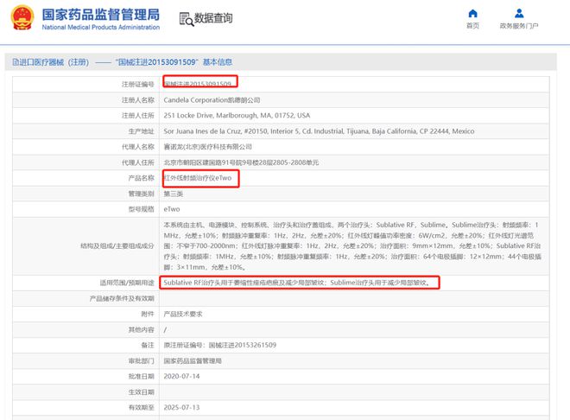Select expiry date 2025-07-13
The width and height of the screenshot is (570, 420).
[181, 408]
